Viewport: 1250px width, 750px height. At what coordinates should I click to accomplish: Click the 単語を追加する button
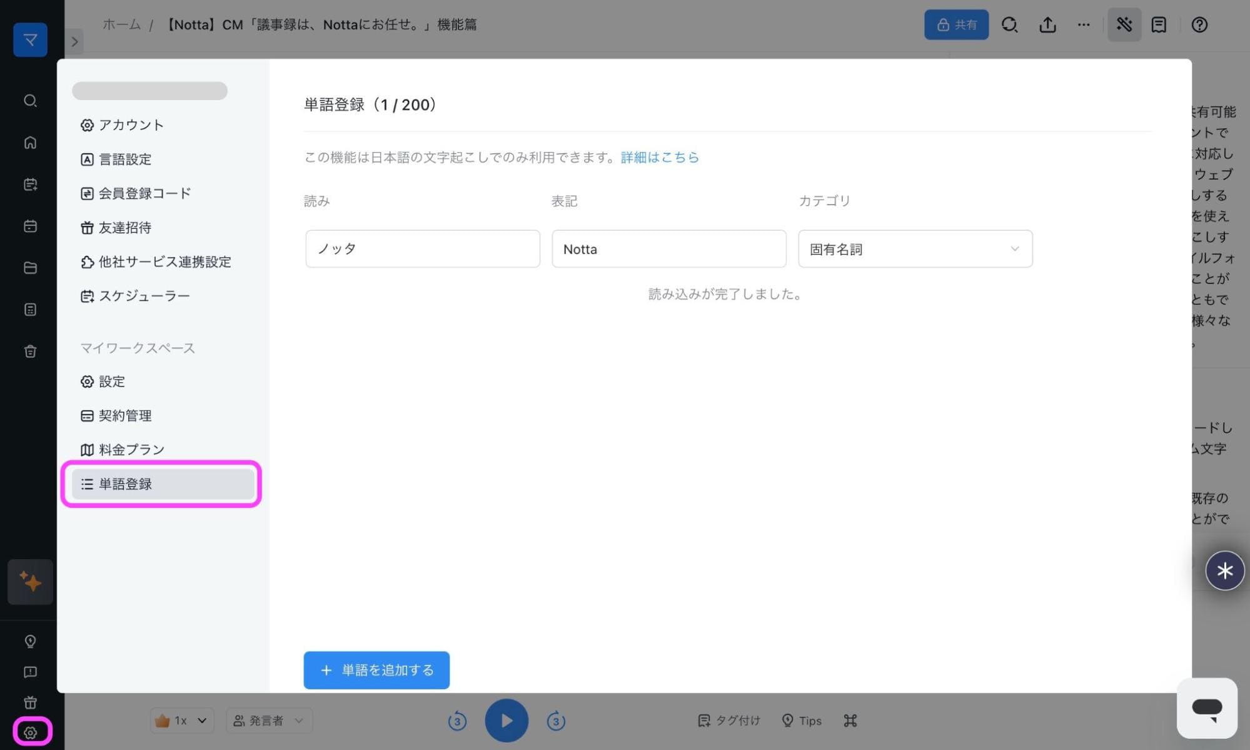click(376, 670)
